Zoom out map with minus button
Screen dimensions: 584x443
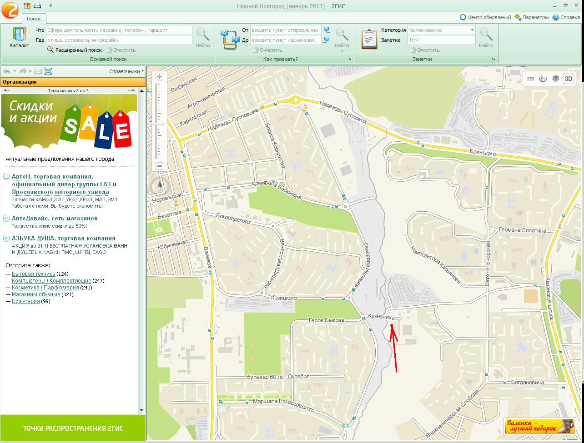pyautogui.click(x=159, y=166)
